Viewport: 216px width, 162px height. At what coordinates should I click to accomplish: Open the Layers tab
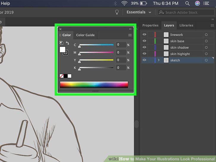[169, 26]
